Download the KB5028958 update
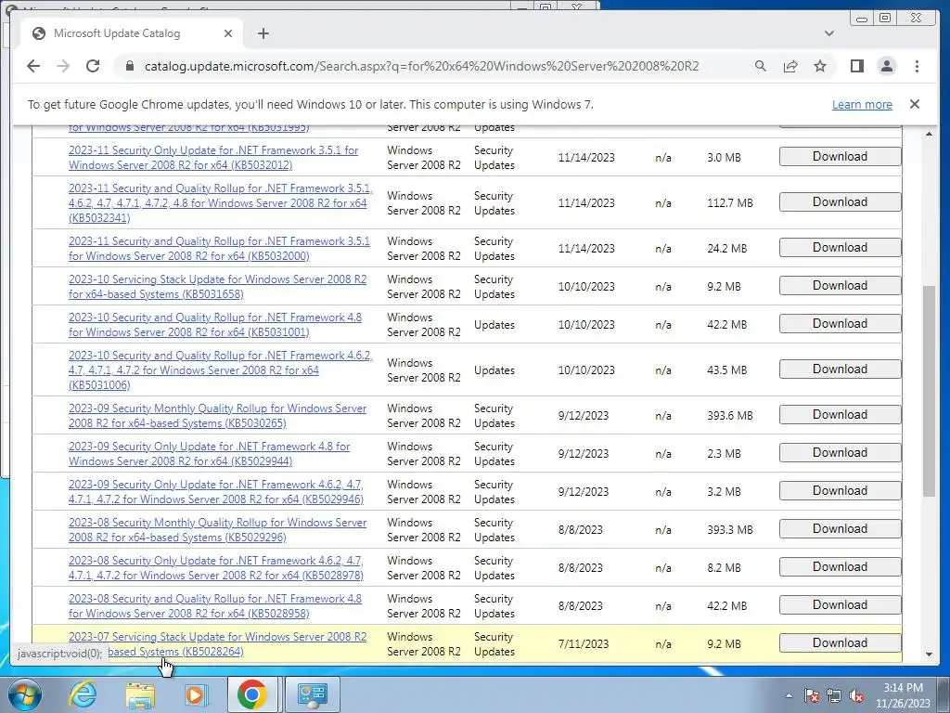950x713 pixels. [840, 605]
